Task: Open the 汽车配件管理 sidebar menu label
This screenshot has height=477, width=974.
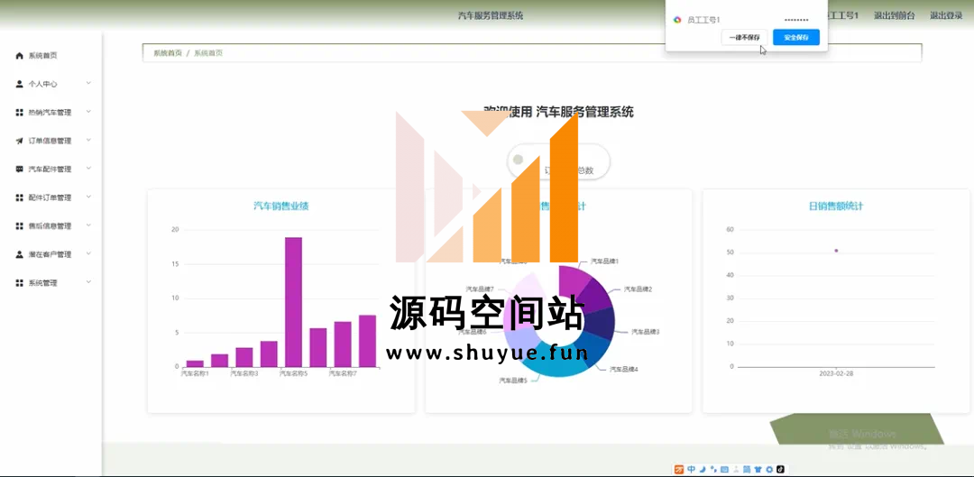Action: click(50, 169)
